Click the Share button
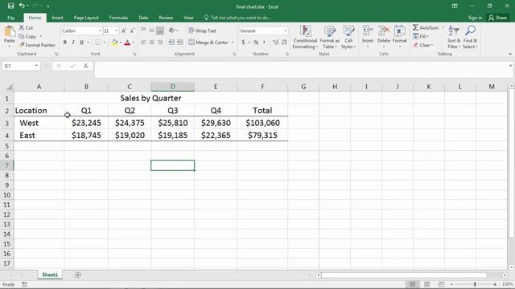Viewport: 515px width, 289px height. pyautogui.click(x=497, y=18)
